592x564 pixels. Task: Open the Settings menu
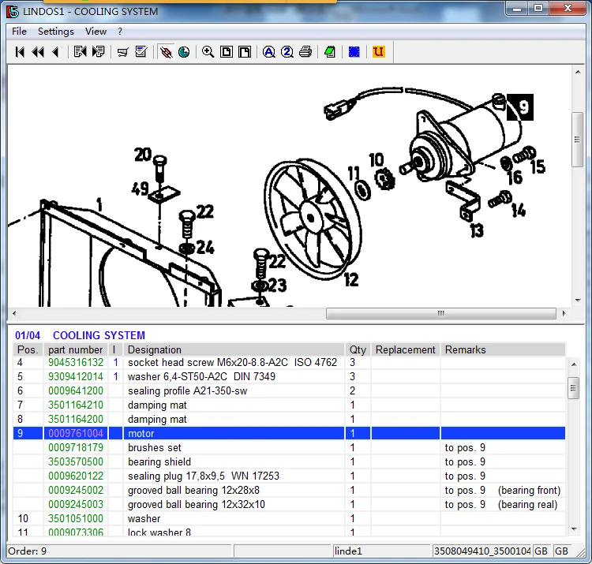point(55,32)
